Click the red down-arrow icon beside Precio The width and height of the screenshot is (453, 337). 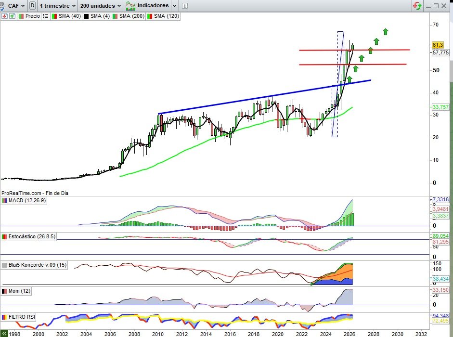(4, 16)
